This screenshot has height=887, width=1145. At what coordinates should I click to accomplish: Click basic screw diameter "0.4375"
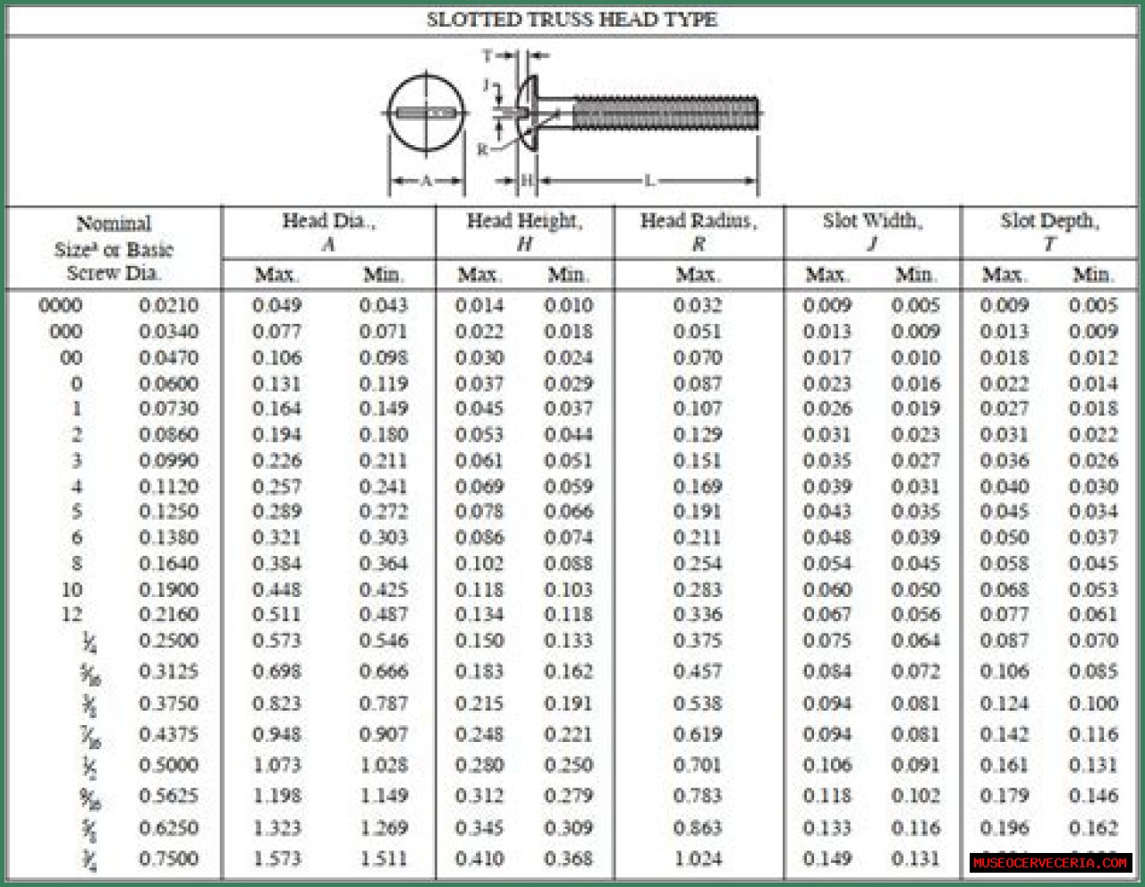click(168, 735)
